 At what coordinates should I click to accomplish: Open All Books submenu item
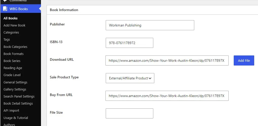click(11, 18)
